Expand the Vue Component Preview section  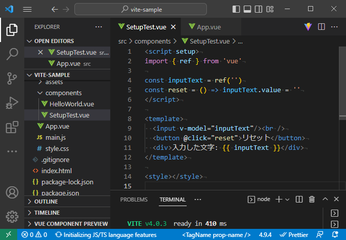click(67, 224)
